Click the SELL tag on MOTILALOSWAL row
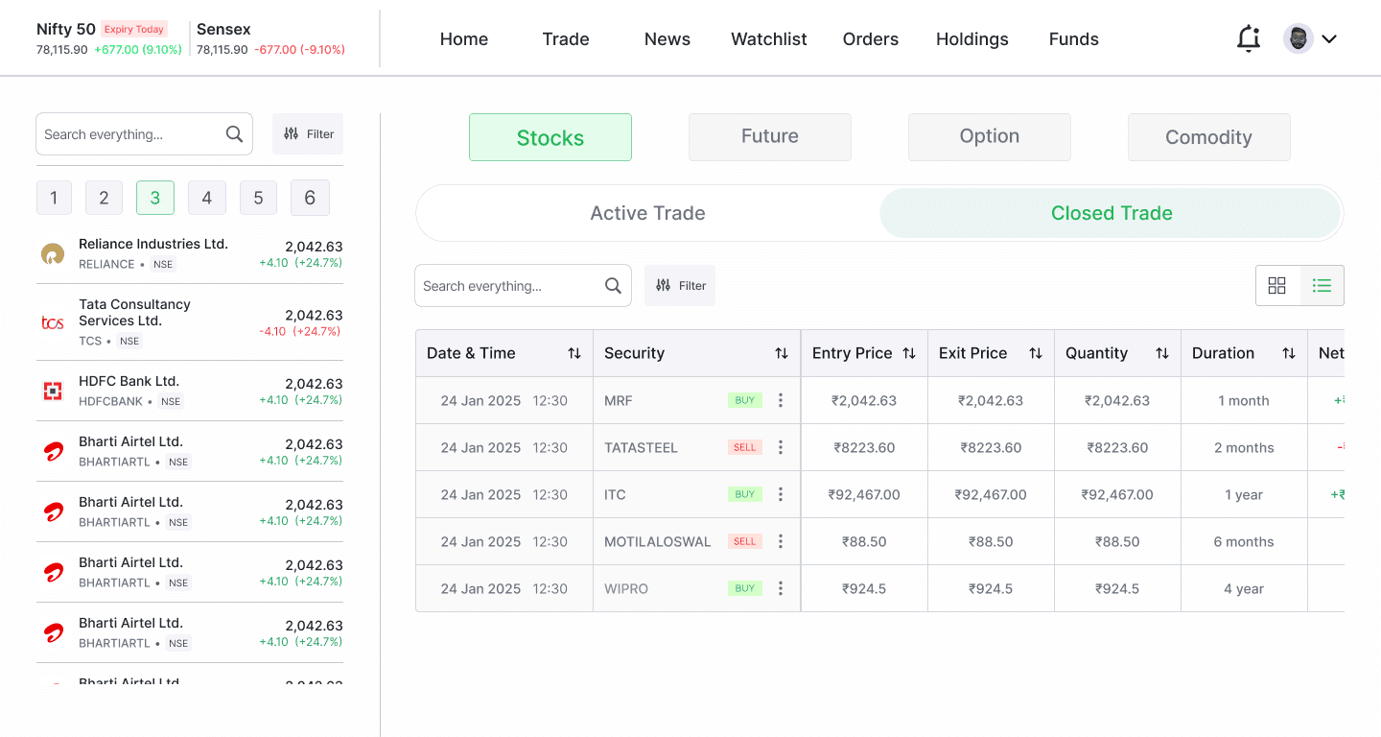 (x=745, y=541)
